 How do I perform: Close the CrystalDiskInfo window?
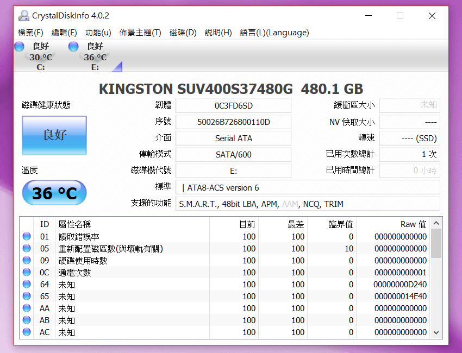pos(432,16)
